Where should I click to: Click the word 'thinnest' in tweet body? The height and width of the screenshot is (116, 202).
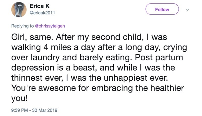[x=27, y=78]
